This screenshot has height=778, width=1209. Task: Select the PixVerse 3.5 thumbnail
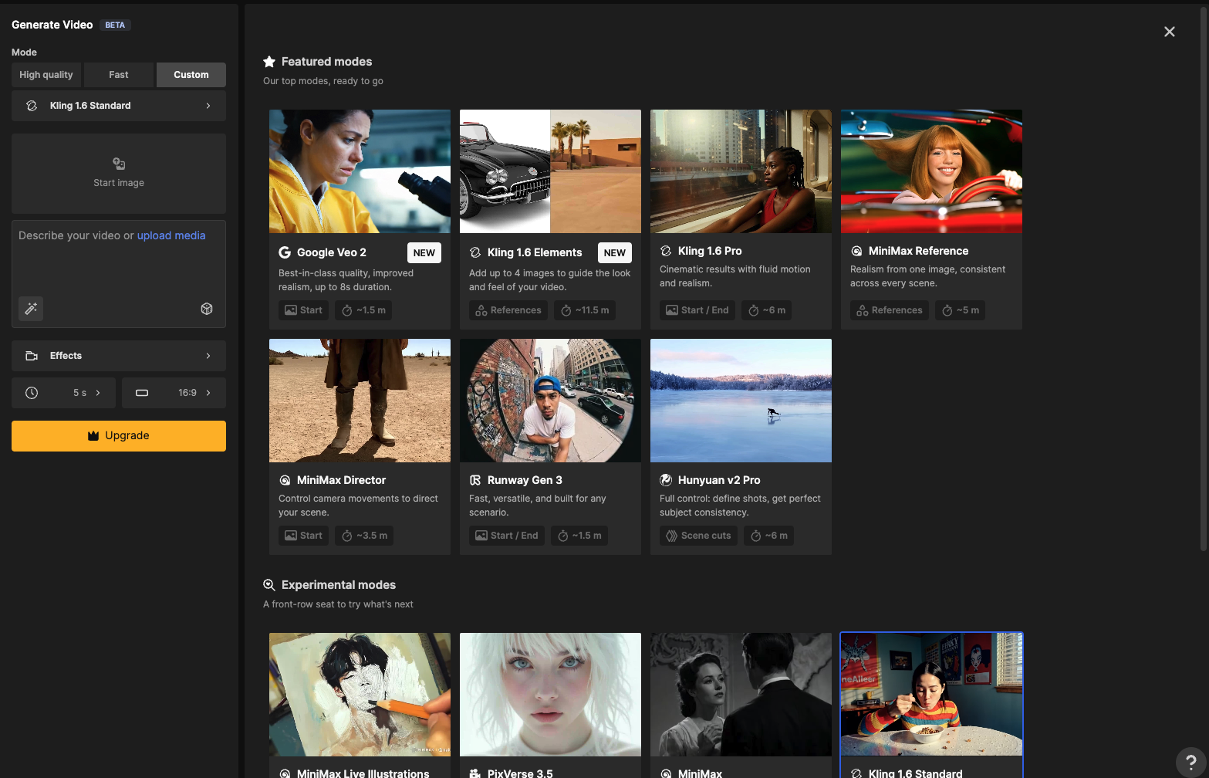tap(550, 695)
